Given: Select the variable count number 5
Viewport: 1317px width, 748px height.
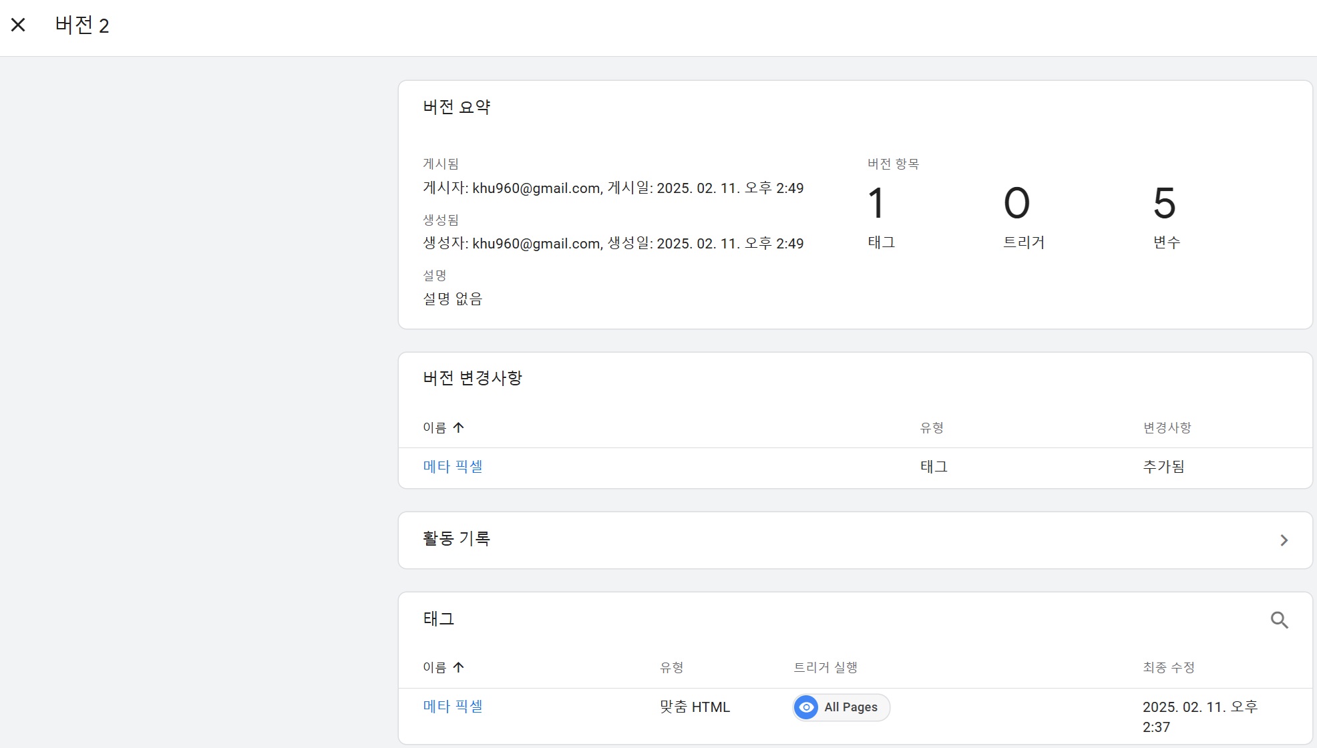Looking at the screenshot, I should 1164,203.
